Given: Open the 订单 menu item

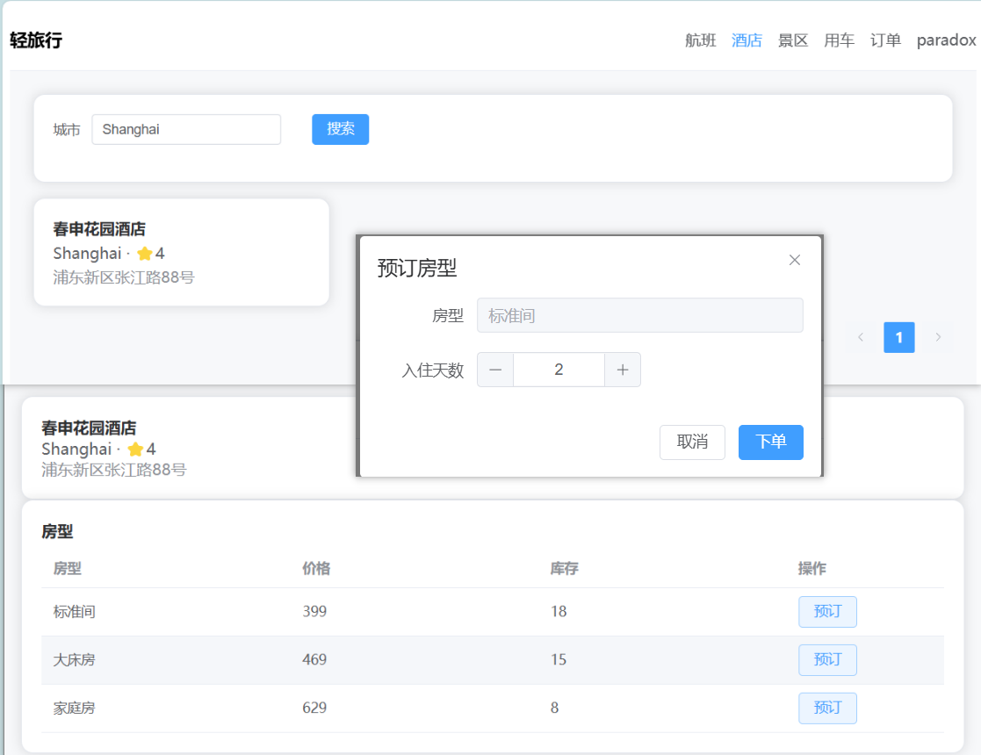Looking at the screenshot, I should pyautogui.click(x=885, y=40).
